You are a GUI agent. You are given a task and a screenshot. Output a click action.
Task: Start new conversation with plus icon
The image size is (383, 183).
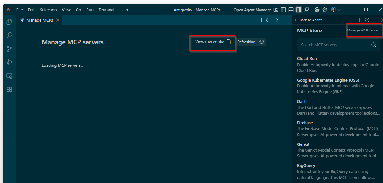coord(359,20)
